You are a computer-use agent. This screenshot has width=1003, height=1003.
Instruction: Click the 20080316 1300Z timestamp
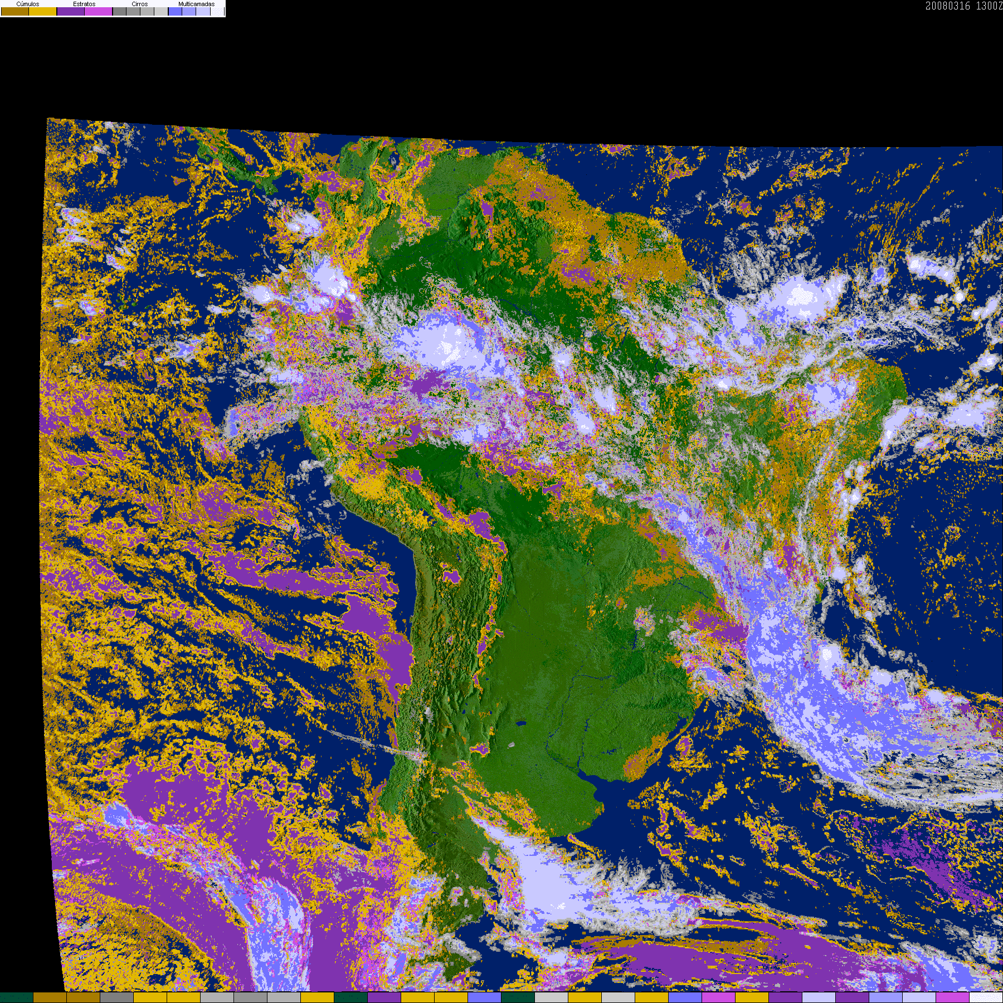(x=964, y=6)
